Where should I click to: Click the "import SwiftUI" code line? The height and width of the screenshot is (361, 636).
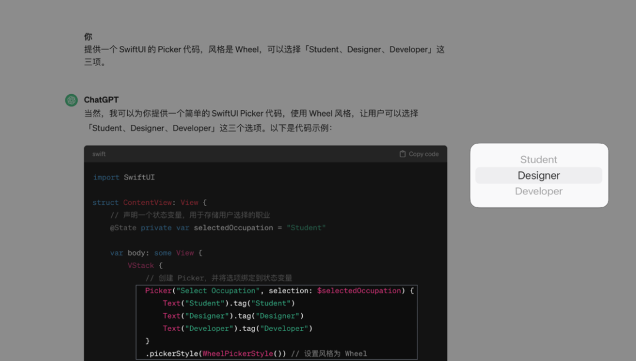pyautogui.click(x=124, y=177)
